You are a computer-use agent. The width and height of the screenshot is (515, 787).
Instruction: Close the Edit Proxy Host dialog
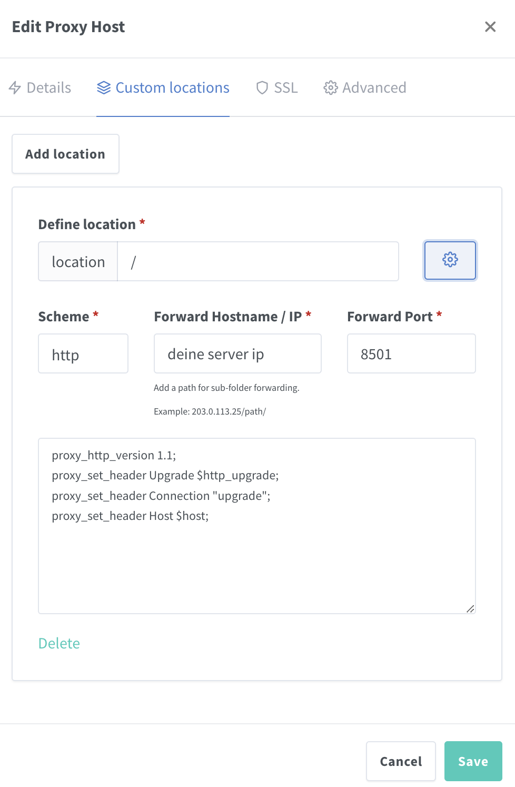point(490,27)
